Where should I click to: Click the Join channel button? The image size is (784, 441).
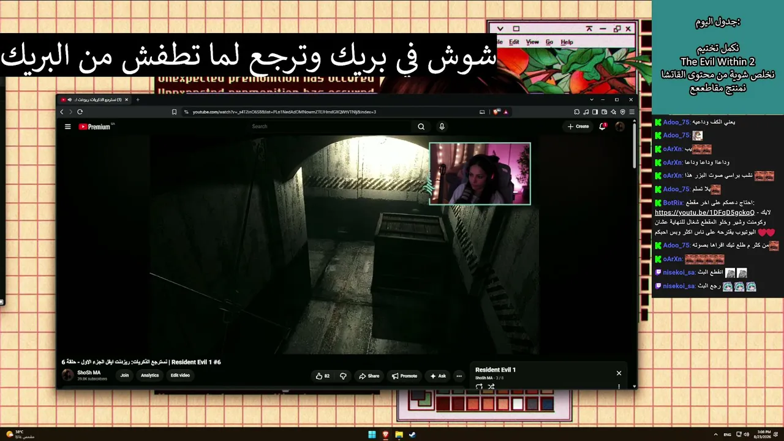coord(124,375)
